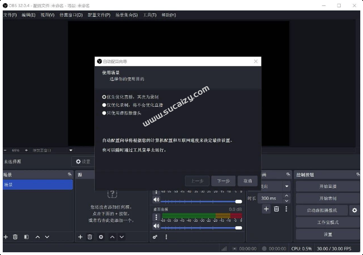Open the 场景集合(S) menu
363x255 pixels.
point(127,15)
